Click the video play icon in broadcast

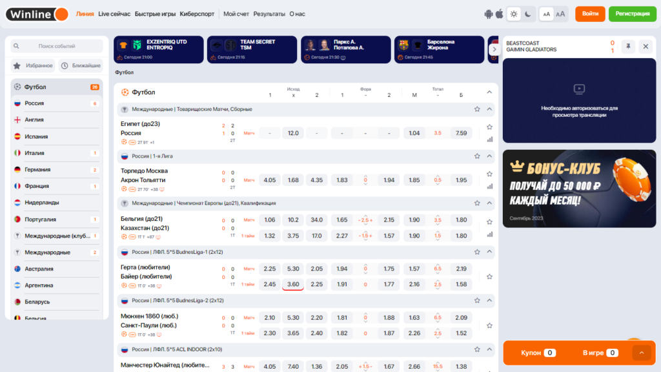pyautogui.click(x=579, y=88)
